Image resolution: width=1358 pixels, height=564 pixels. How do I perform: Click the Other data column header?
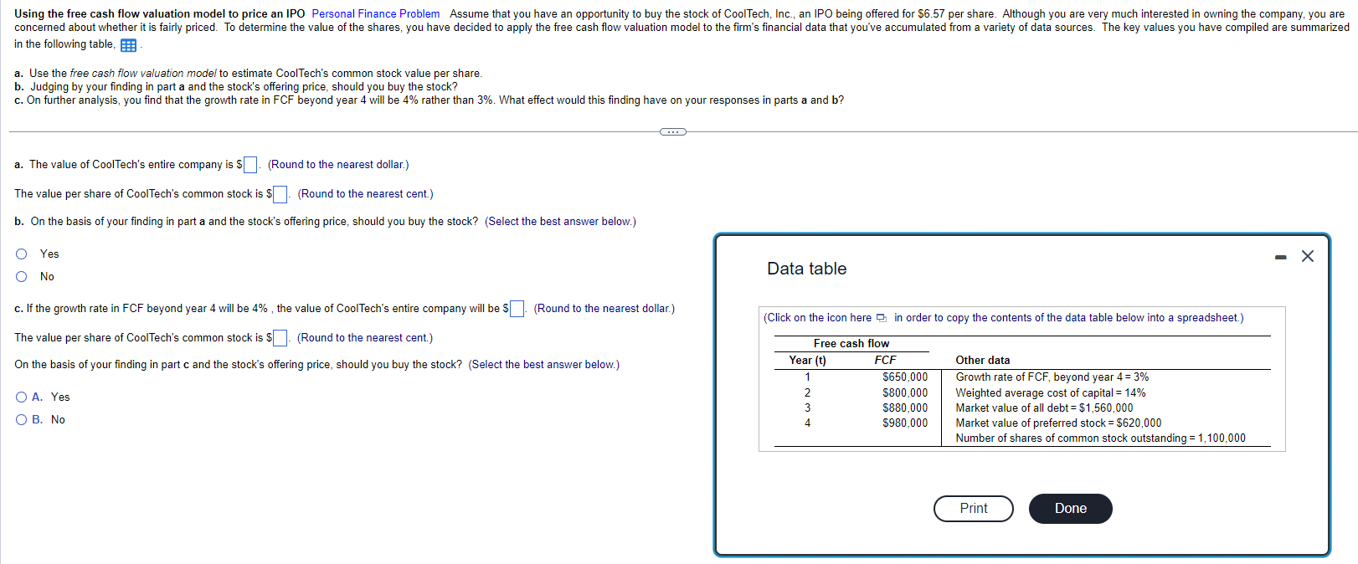click(982, 360)
